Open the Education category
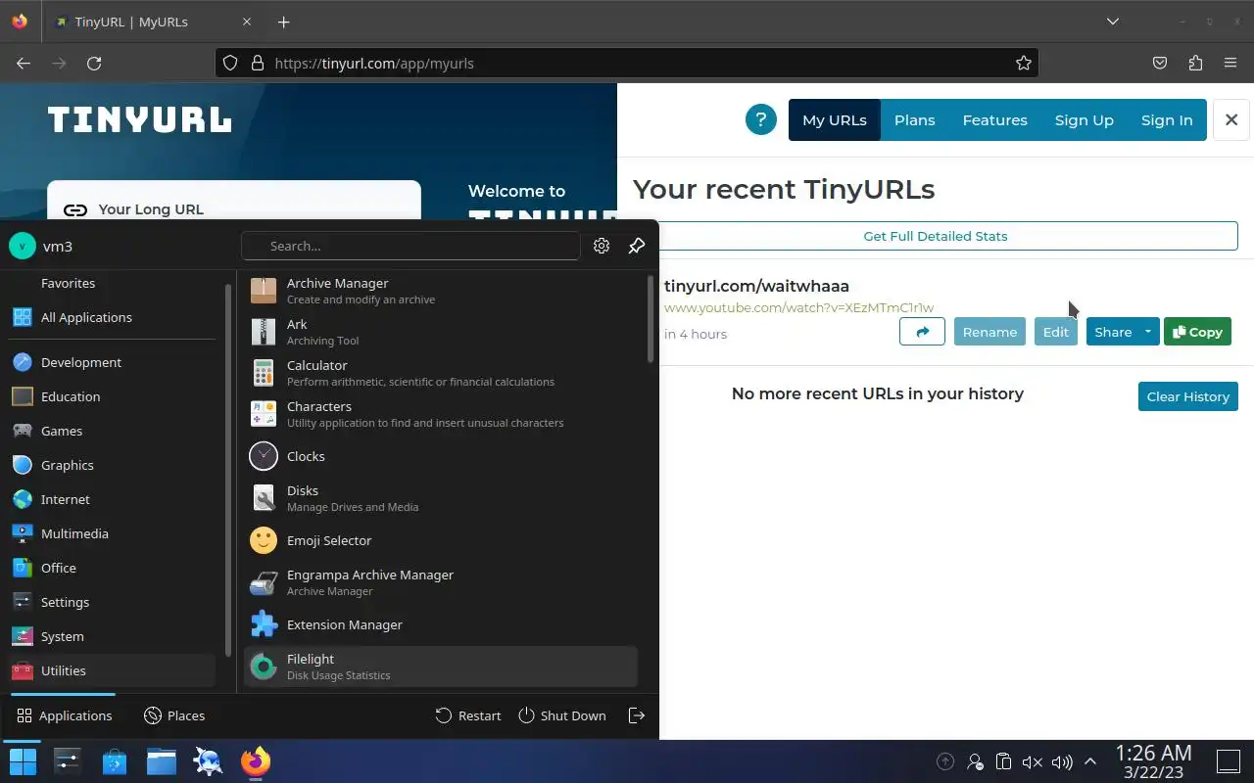1254x783 pixels. tap(112, 396)
